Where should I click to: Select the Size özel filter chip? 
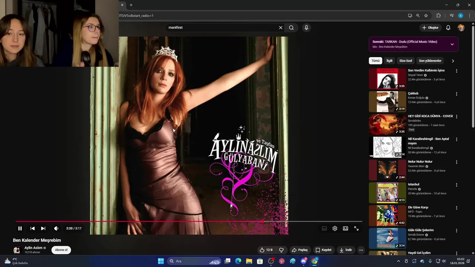[406, 61]
